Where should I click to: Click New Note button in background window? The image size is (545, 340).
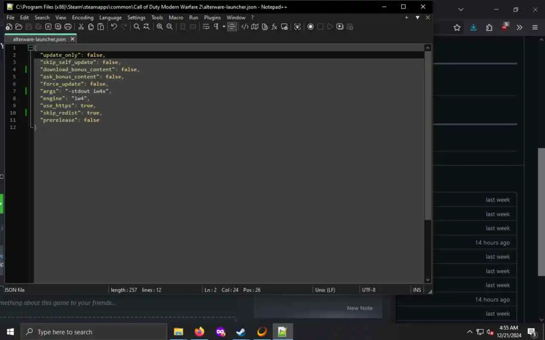(360, 308)
